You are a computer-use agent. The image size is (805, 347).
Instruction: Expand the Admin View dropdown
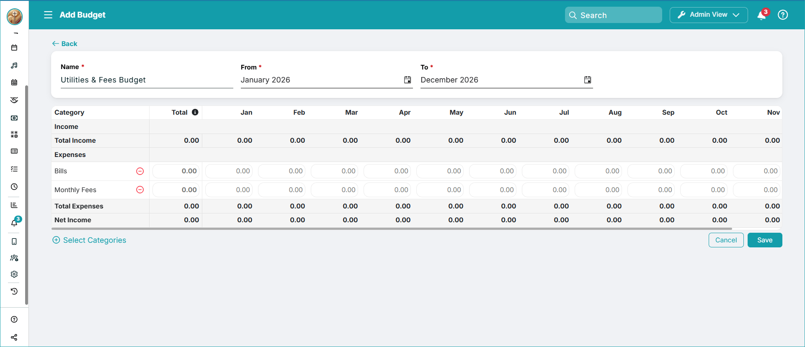(x=709, y=15)
